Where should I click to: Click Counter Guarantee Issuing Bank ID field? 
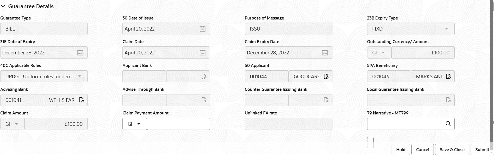pyautogui.click(x=267, y=100)
